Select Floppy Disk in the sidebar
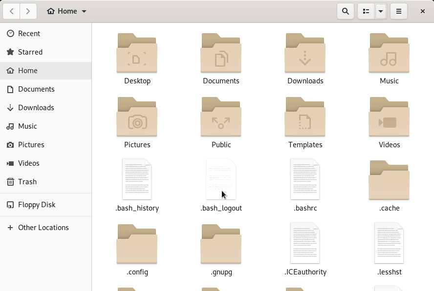This screenshot has height=291, width=434. click(37, 205)
